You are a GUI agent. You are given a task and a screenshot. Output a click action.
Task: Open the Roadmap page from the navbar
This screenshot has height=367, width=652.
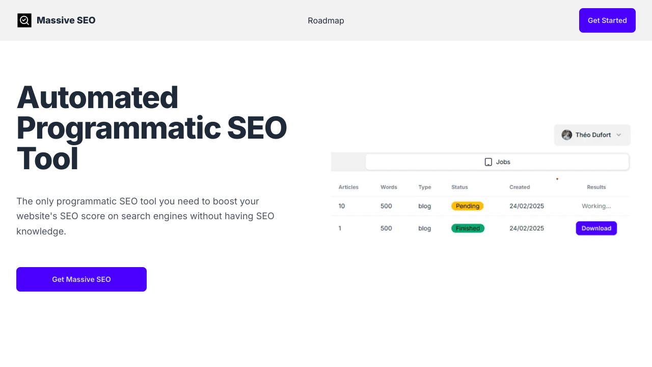pyautogui.click(x=325, y=20)
